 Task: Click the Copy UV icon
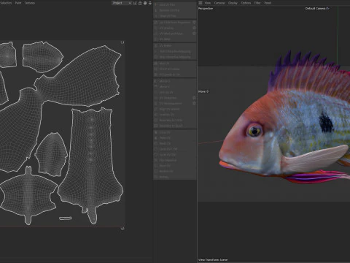click(156, 132)
